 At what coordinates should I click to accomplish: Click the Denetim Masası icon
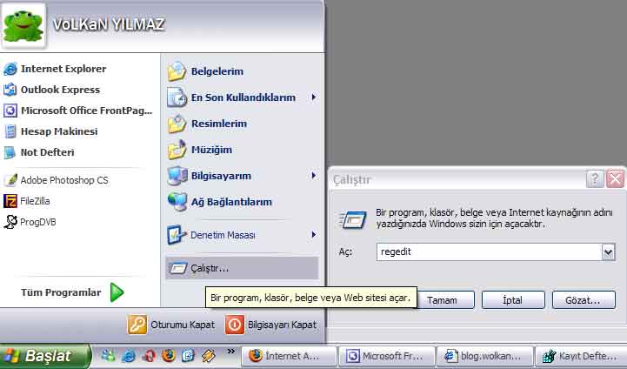177,235
